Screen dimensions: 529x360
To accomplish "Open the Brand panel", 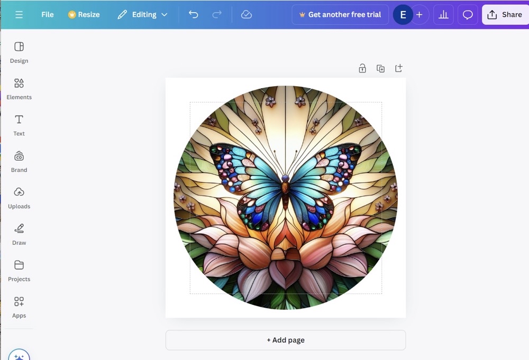I will coord(19,162).
